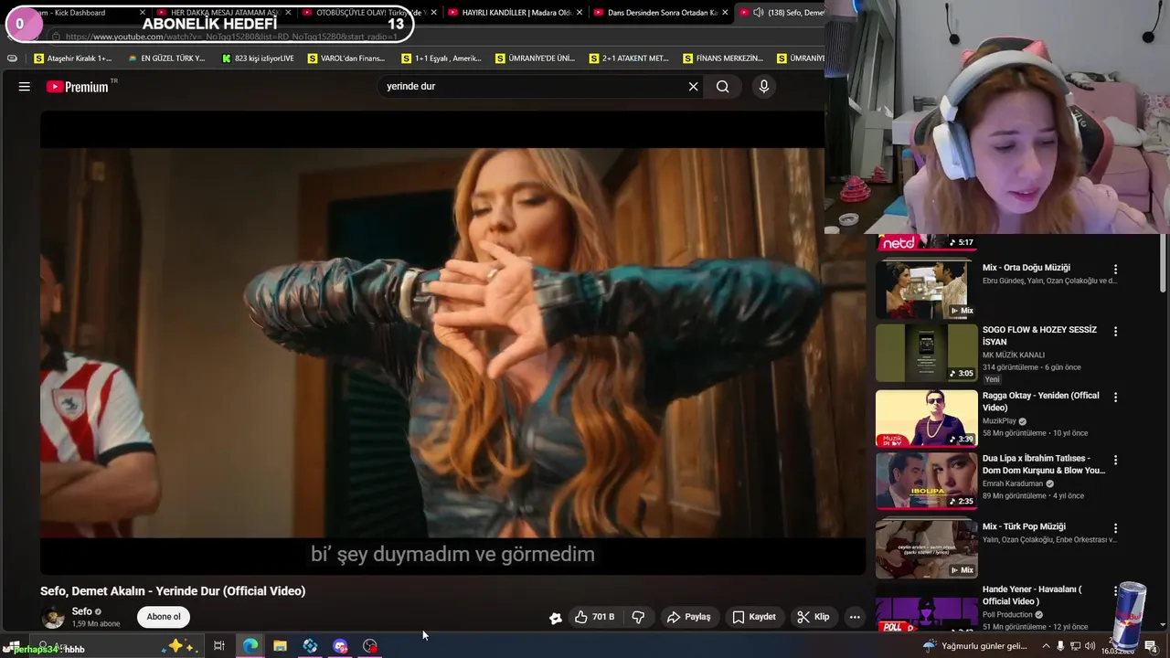Like the video with 701 B likes
Viewport: 1170px width, 658px height.
tap(594, 617)
